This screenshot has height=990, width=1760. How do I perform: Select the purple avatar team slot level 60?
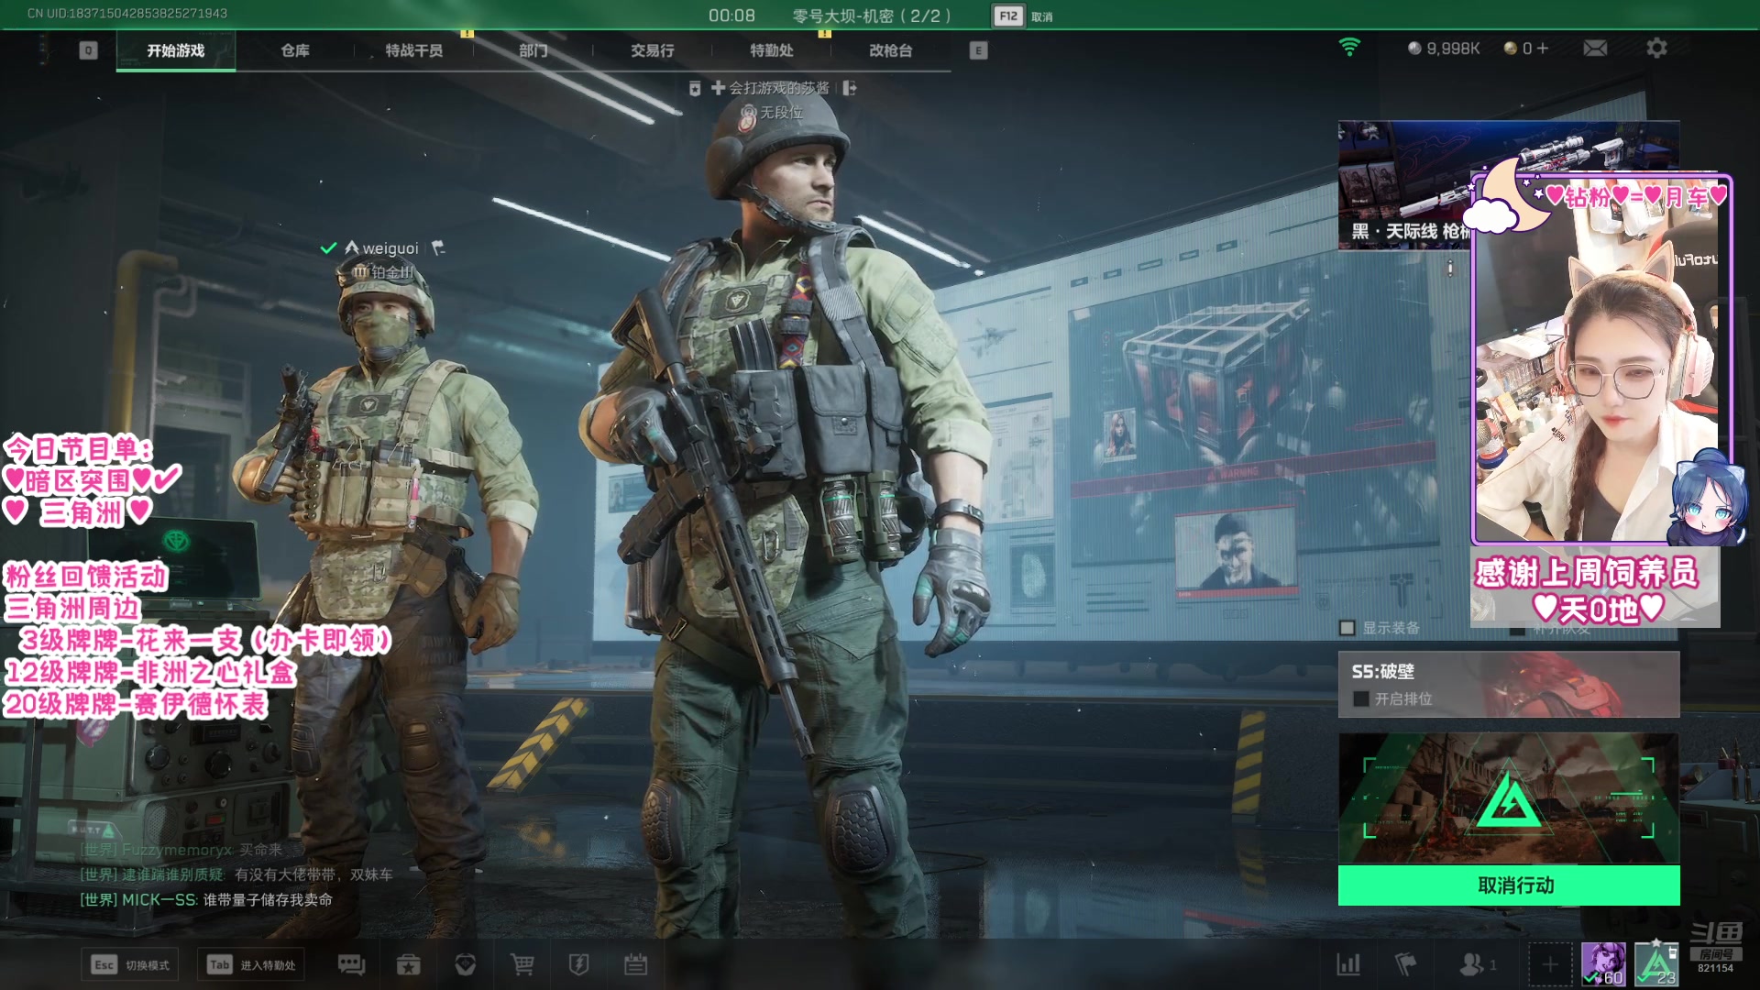(1603, 964)
